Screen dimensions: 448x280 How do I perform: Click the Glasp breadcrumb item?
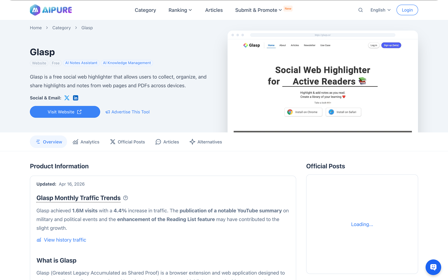pos(87,28)
